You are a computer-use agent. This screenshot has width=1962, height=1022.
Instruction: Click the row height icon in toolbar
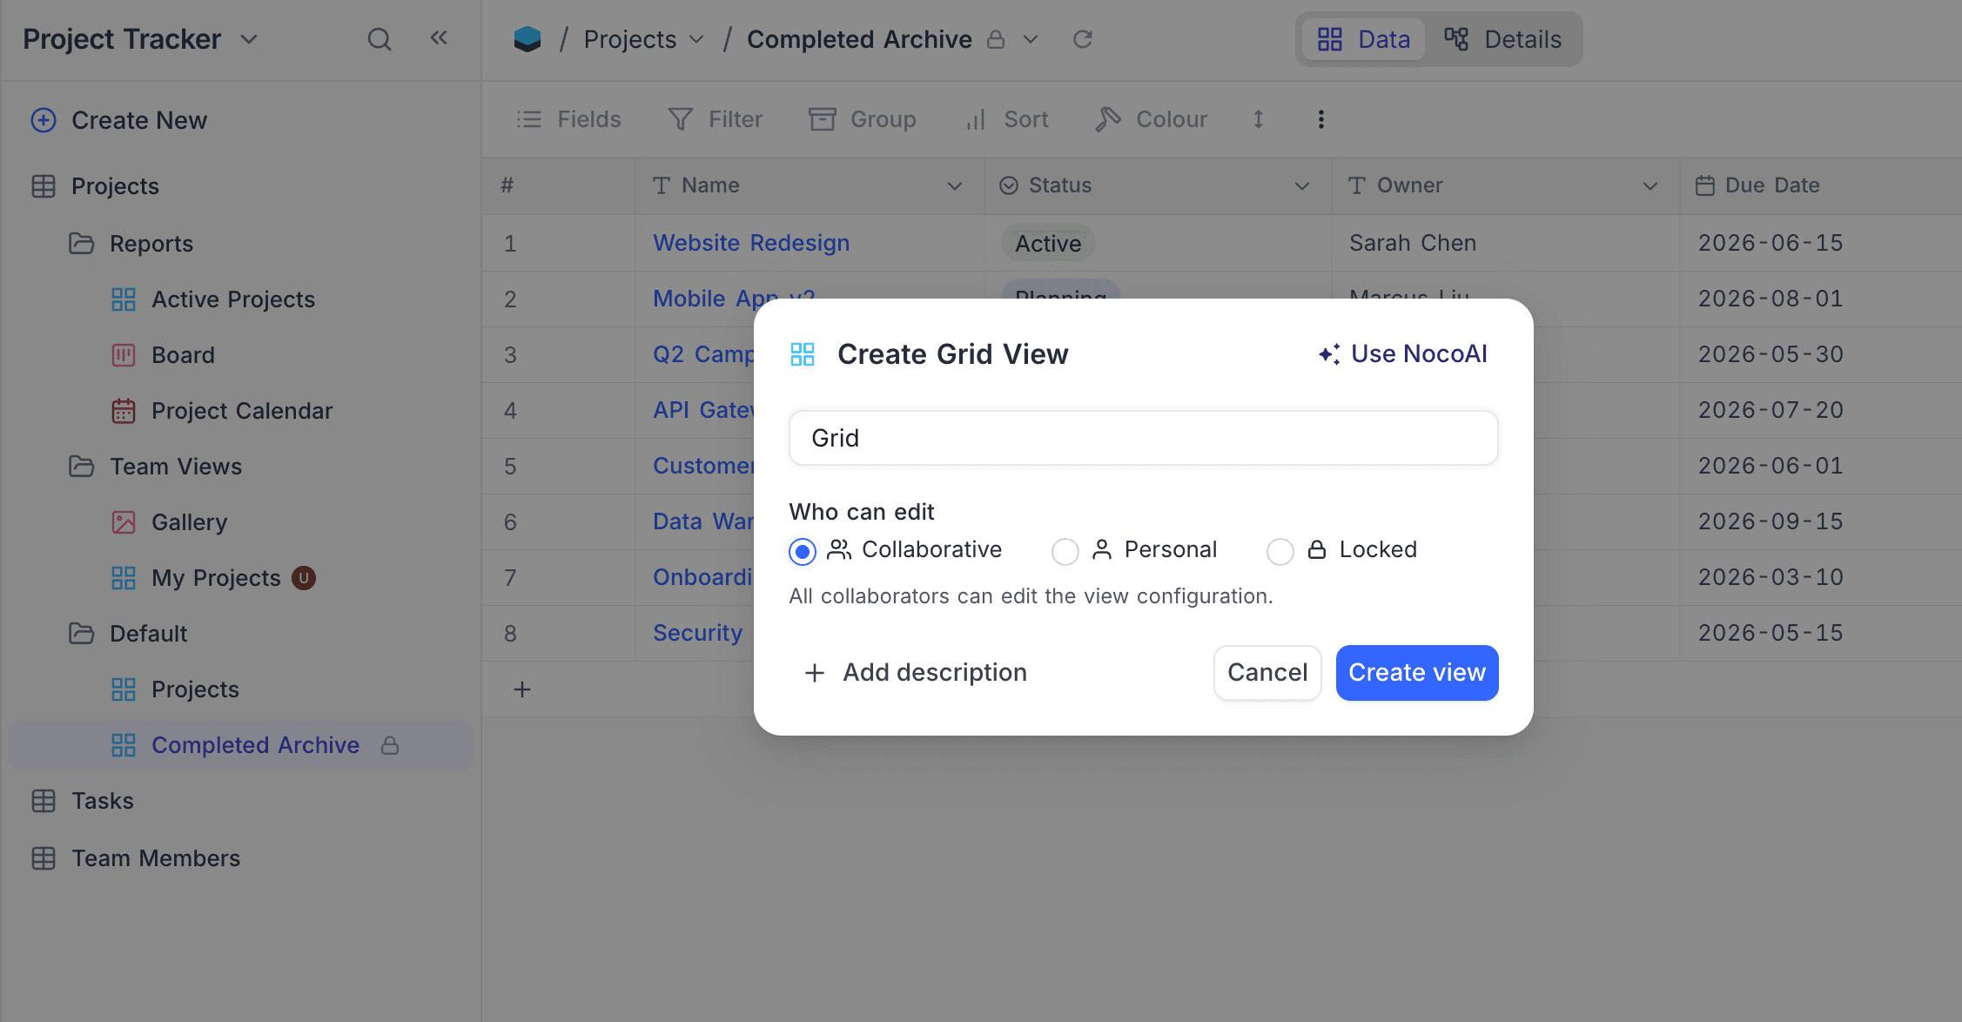(x=1258, y=119)
